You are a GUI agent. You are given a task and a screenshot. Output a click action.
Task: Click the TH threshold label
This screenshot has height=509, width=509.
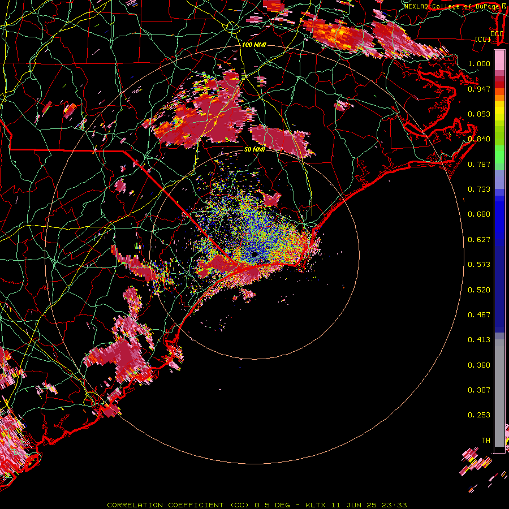point(486,440)
